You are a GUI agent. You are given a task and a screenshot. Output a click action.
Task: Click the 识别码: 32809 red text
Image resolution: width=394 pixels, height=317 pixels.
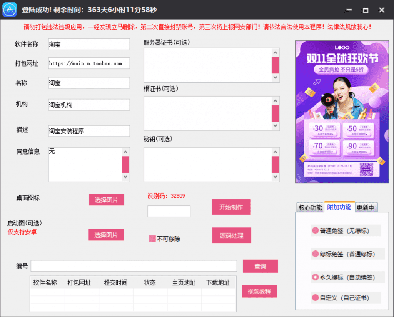point(166,196)
